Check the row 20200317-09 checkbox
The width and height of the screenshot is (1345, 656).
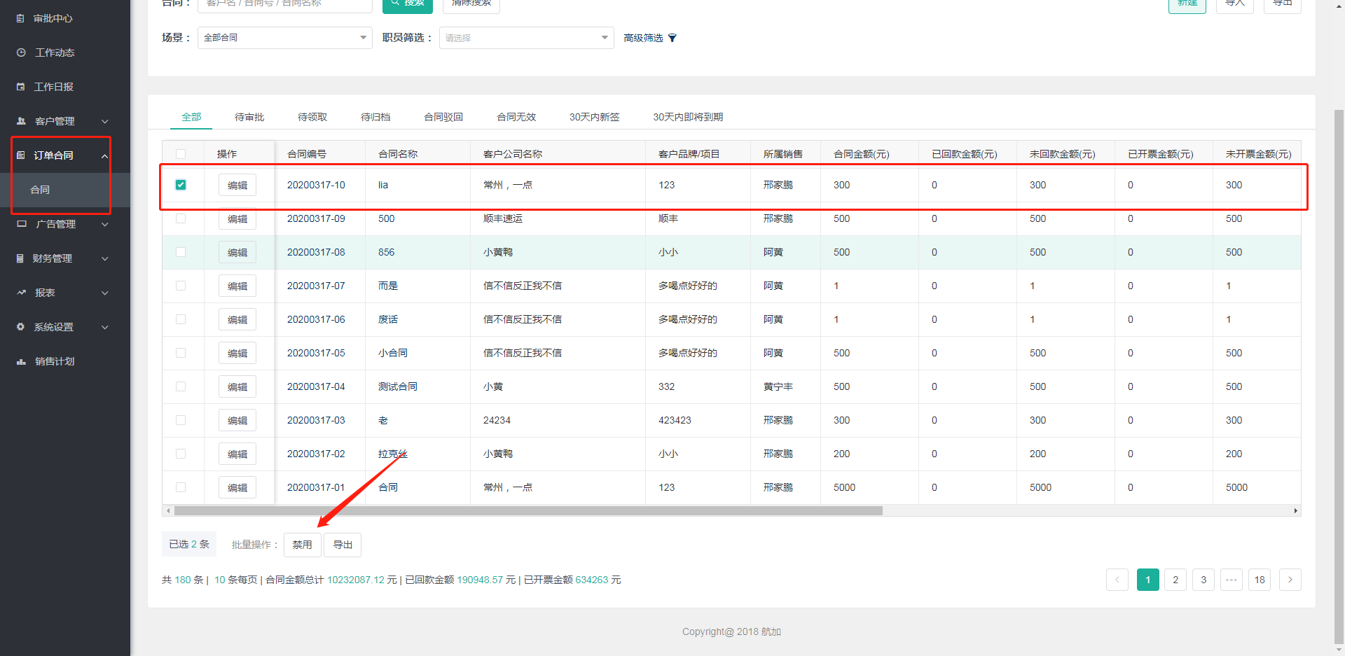pos(181,218)
